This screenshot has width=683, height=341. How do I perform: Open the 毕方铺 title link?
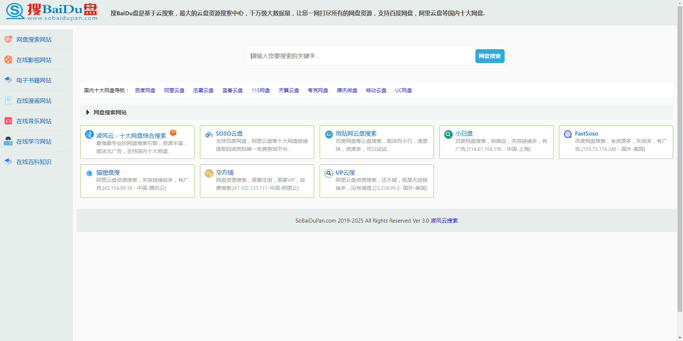pos(225,173)
